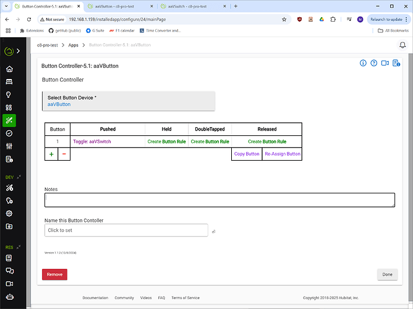Click Relaunch to update button
The height and width of the screenshot is (309, 413).
pos(388,20)
